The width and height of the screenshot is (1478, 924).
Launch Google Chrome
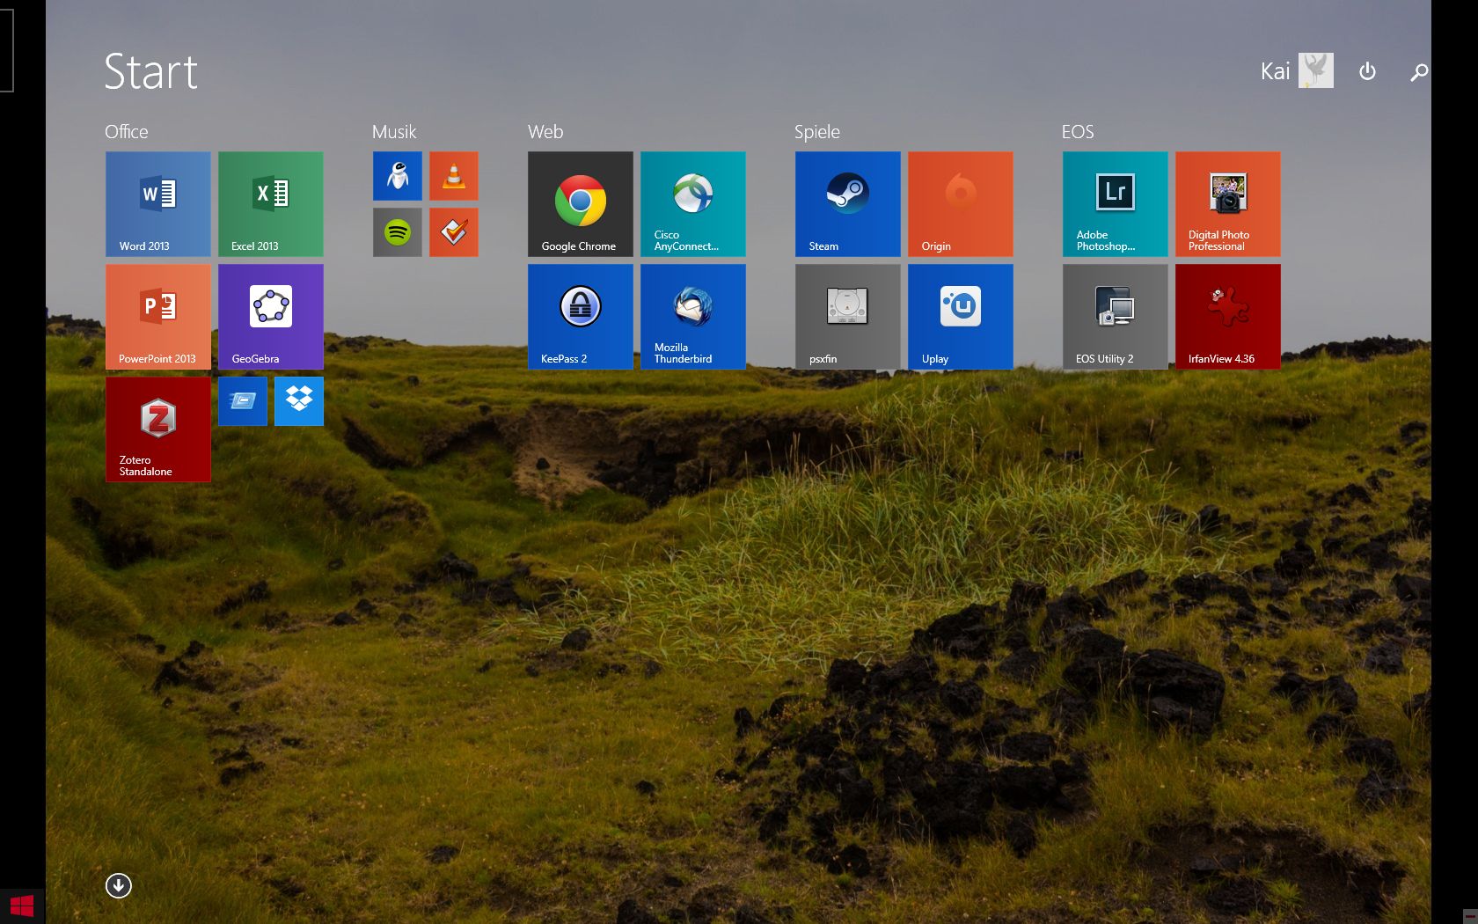(x=581, y=204)
